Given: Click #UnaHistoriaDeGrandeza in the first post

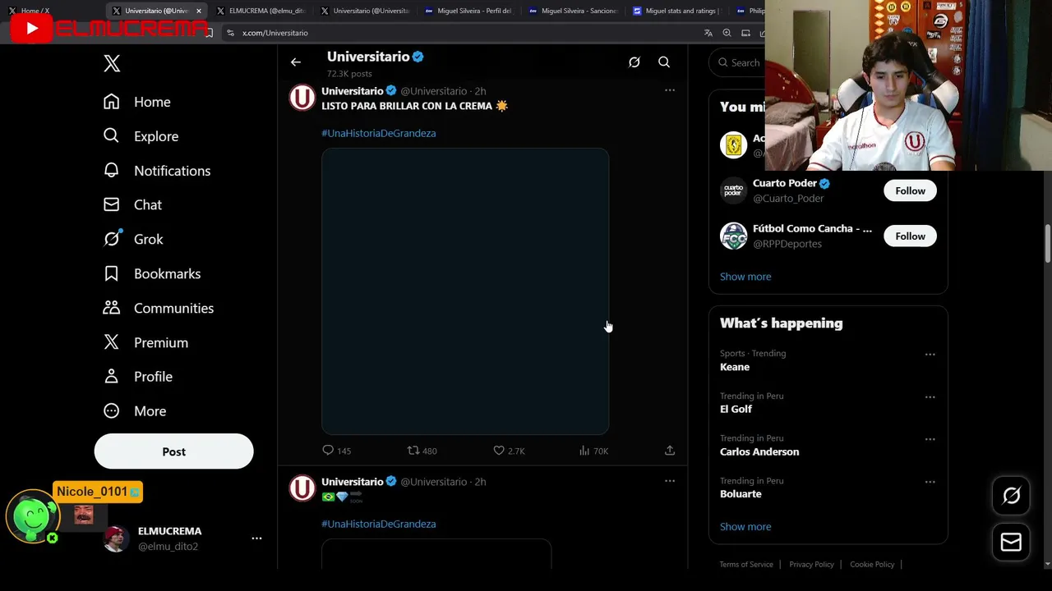Looking at the screenshot, I should [x=379, y=133].
